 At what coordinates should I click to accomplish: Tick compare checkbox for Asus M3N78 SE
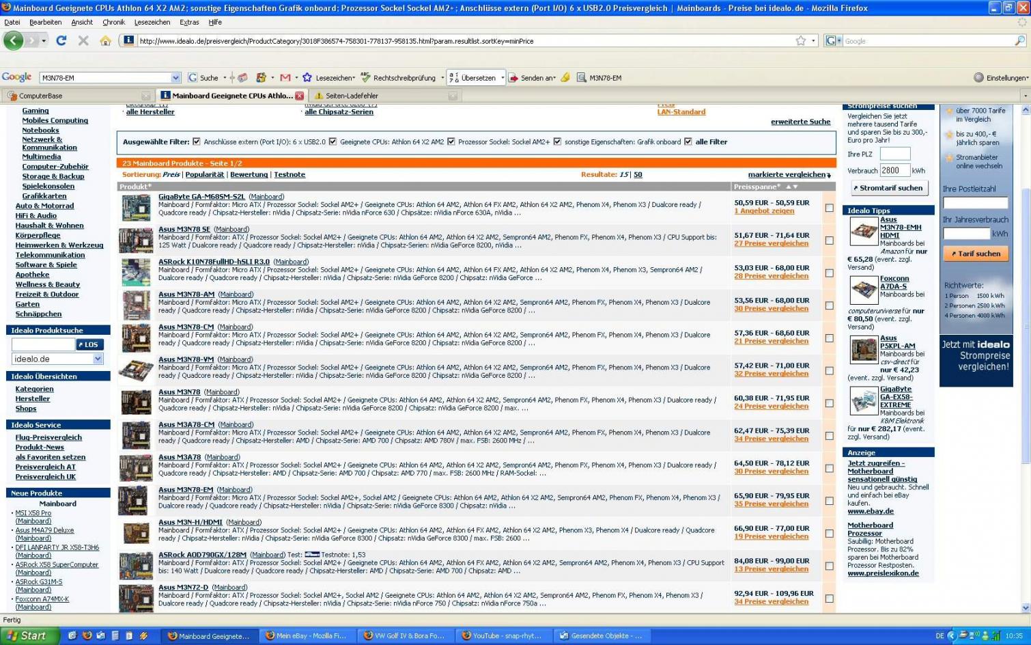tap(829, 241)
